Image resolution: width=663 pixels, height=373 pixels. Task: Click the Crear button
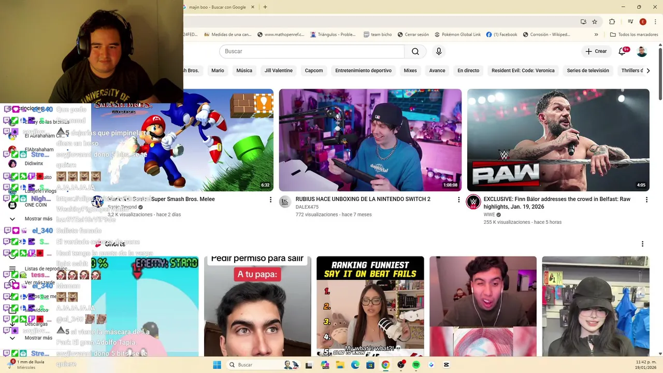point(596,51)
